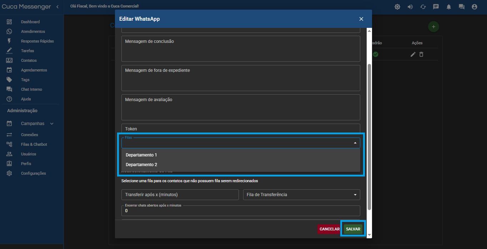Image resolution: width=487 pixels, height=249 pixels.
Task: Click the Administração section heading
Action: click(x=22, y=111)
